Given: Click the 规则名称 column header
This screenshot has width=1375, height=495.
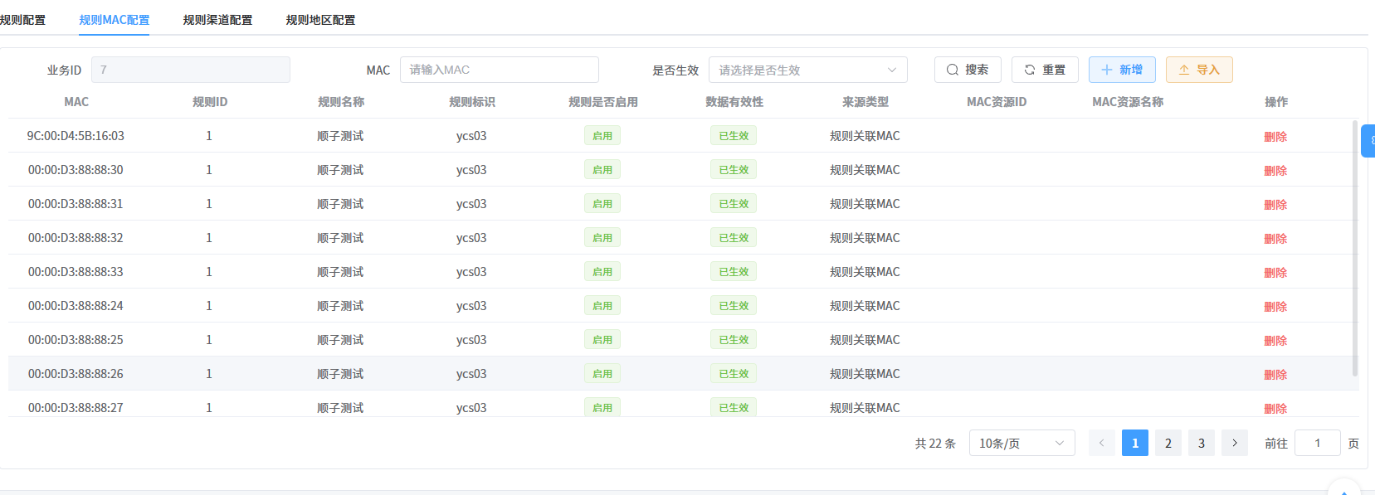Looking at the screenshot, I should (x=341, y=102).
